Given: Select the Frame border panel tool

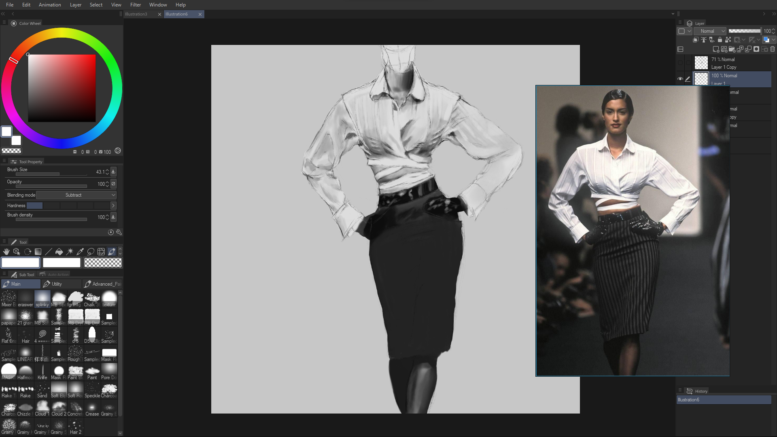Looking at the screenshot, I should pyautogui.click(x=101, y=252).
